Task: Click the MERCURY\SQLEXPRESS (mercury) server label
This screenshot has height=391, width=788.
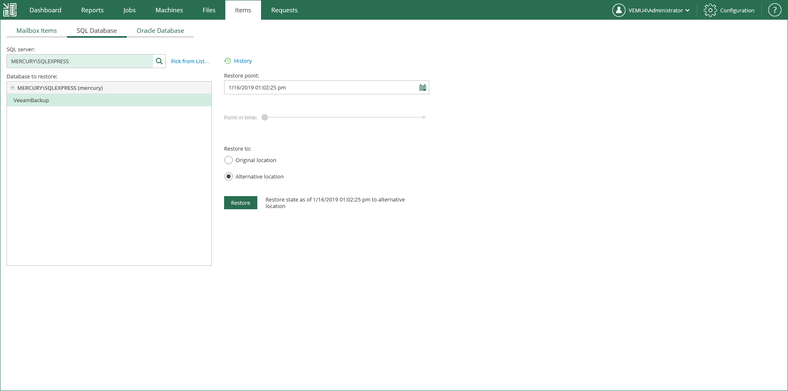Action: click(x=60, y=88)
